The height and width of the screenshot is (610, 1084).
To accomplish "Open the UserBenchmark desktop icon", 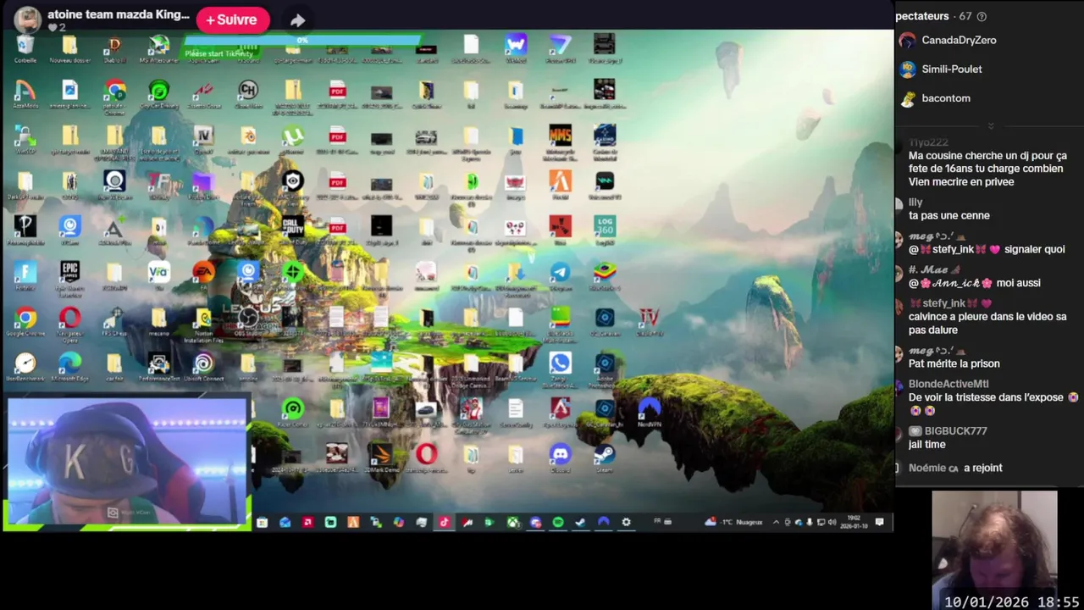I will point(25,368).
